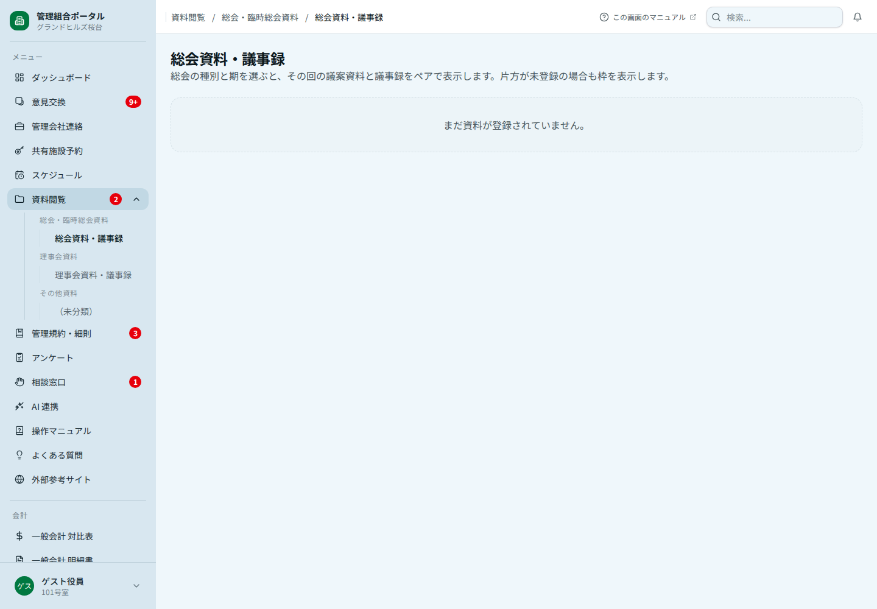The image size is (877, 609).
Task: Open 操作マニュアル menu item
Action: coord(78,431)
